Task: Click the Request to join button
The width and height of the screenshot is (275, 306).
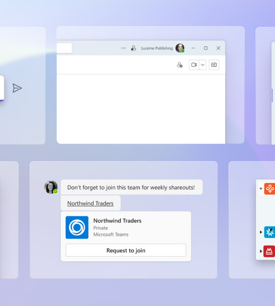Action: pos(126,250)
